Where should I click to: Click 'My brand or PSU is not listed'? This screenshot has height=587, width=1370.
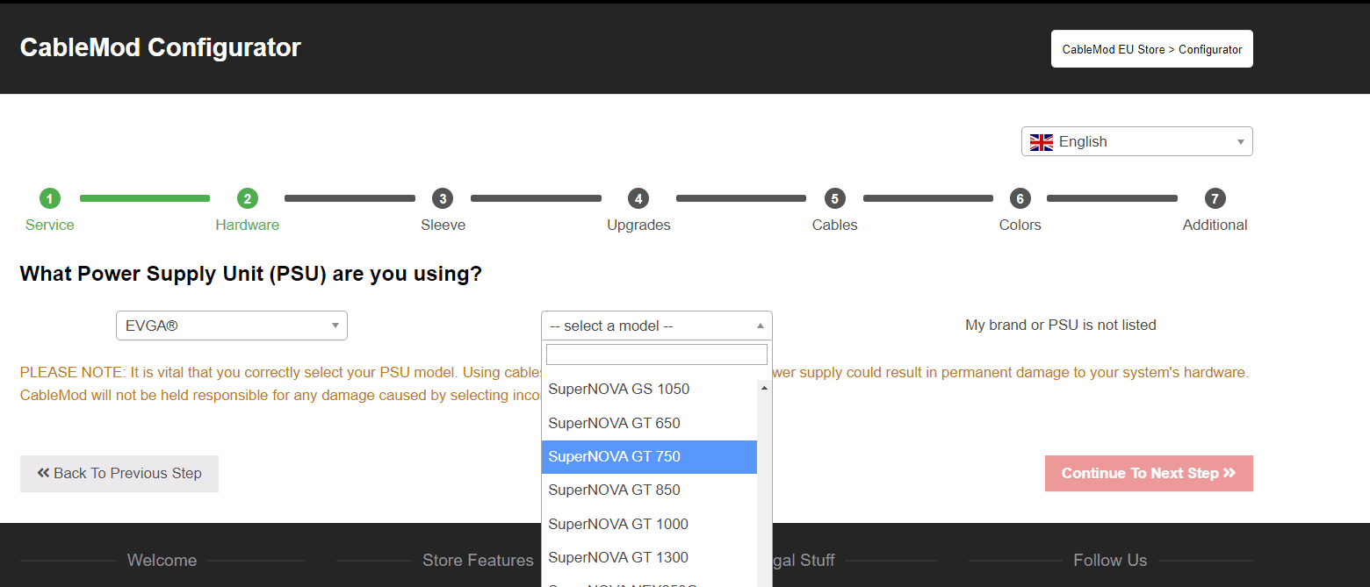[1061, 325]
